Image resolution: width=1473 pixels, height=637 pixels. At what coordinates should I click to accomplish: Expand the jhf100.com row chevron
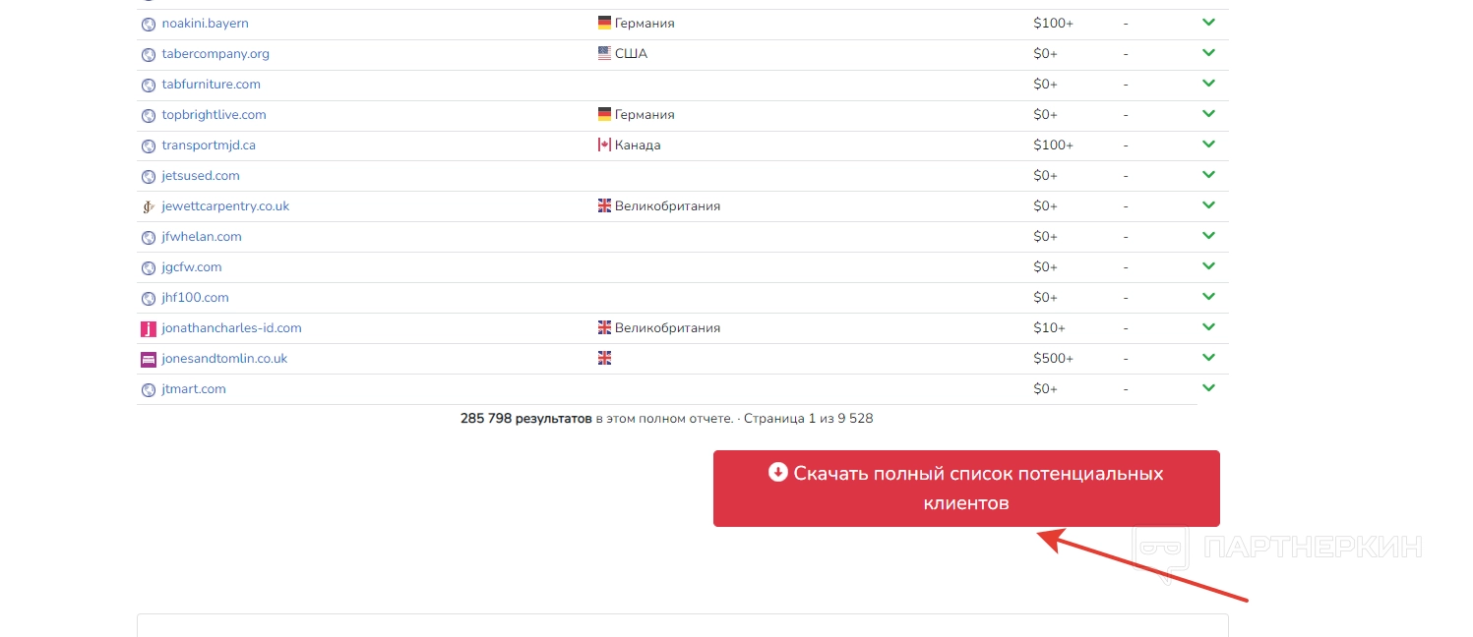coord(1208,297)
